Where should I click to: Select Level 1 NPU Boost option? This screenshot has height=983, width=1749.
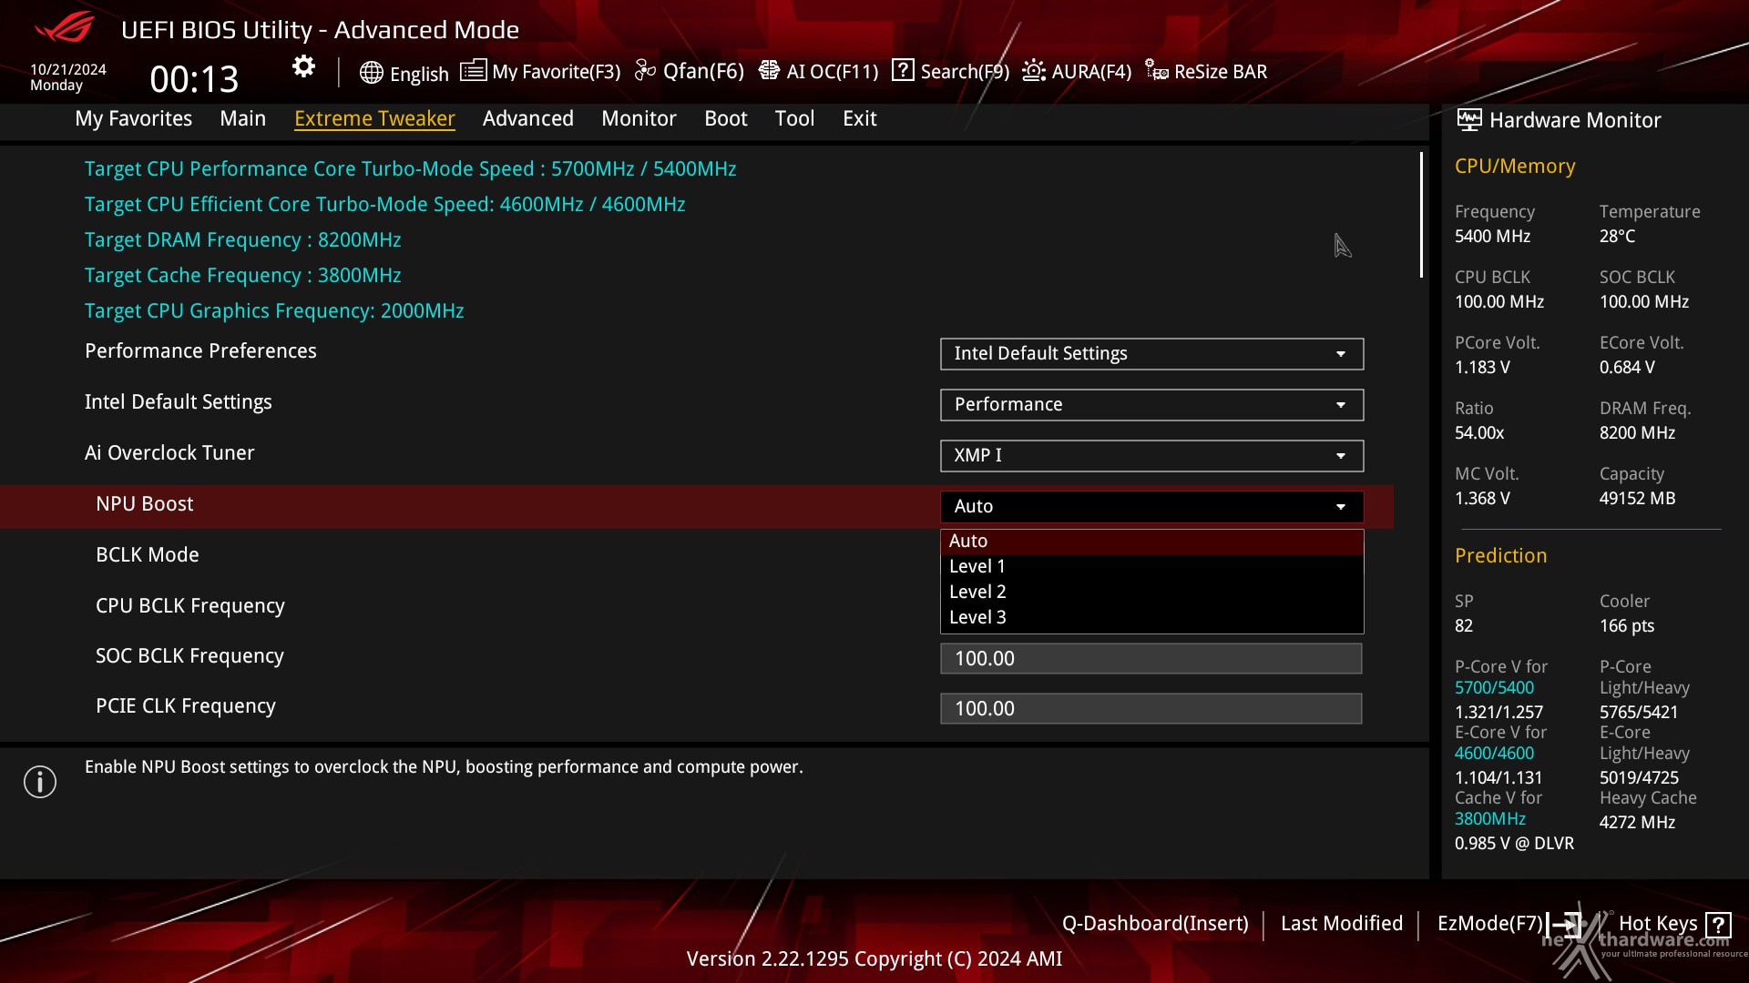coord(1151,567)
